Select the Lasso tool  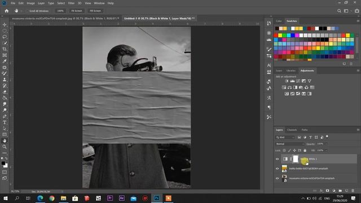point(5,37)
